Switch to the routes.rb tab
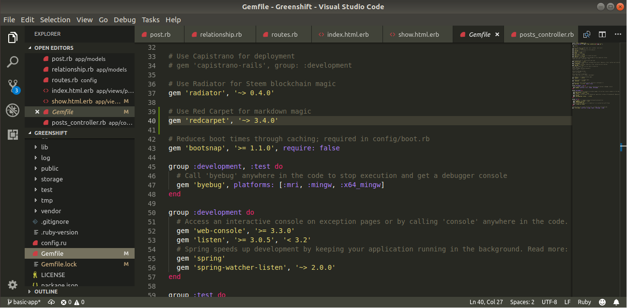This screenshot has width=627, height=308. pos(284,35)
